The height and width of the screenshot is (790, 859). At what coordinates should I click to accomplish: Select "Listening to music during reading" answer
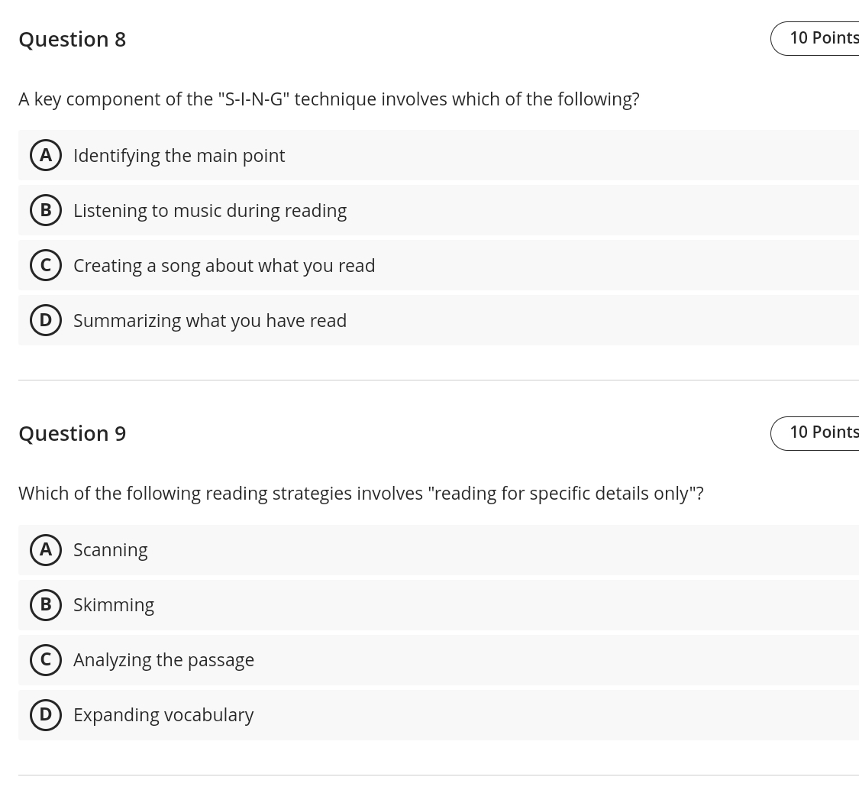coord(210,210)
